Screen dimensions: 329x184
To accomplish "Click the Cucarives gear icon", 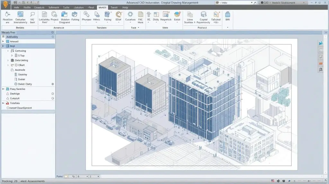I will click(130, 15).
